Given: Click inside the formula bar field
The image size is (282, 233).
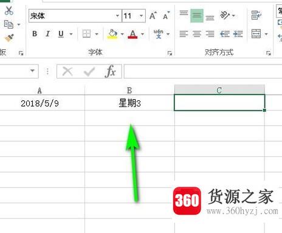Looking at the screenshot, I should coord(203,71).
